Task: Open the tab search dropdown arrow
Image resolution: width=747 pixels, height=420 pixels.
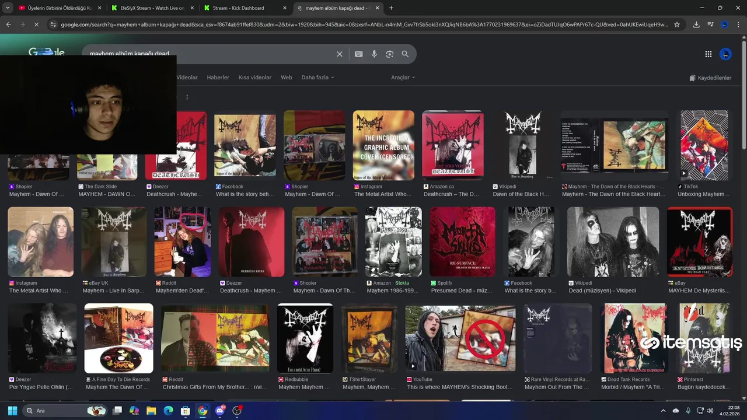Action: pos(8,8)
